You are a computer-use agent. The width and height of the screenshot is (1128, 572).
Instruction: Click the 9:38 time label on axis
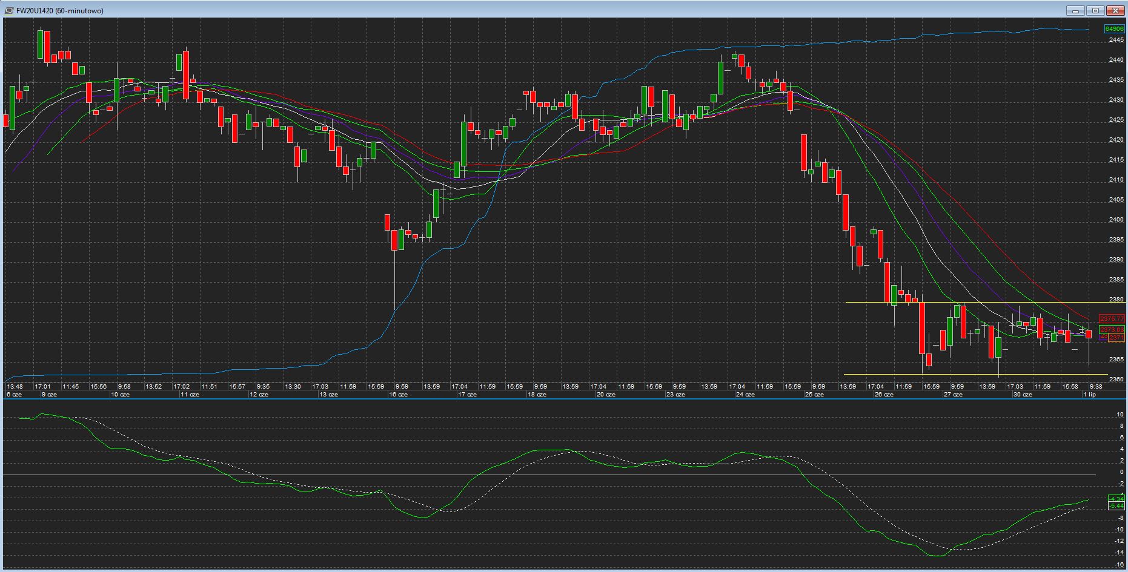[1095, 386]
